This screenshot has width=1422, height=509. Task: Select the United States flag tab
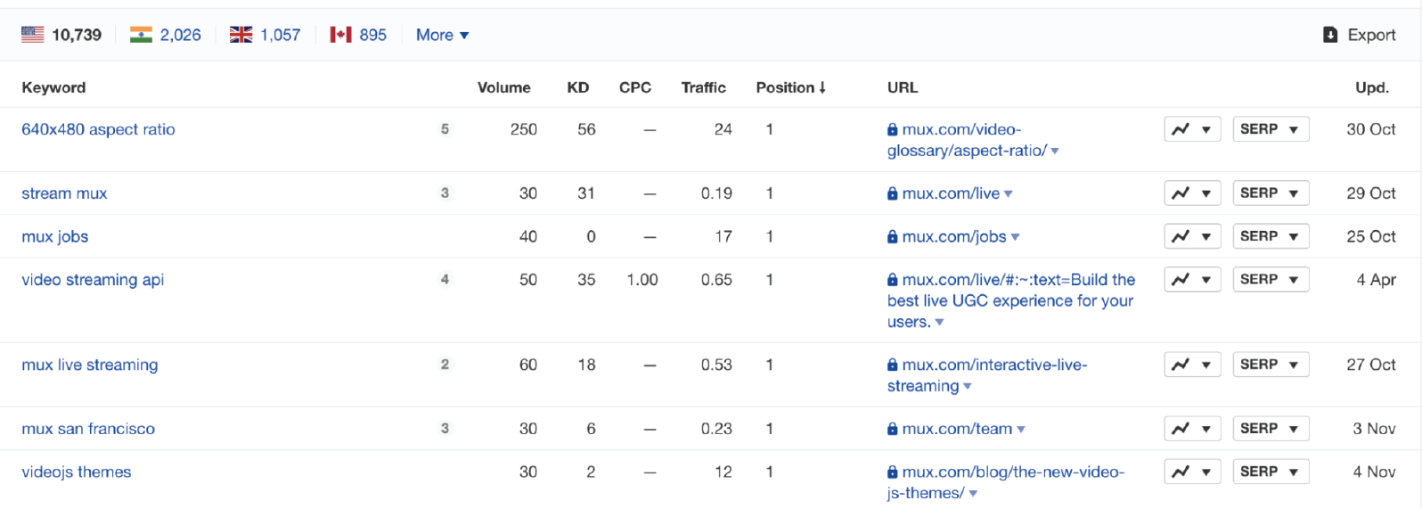(61, 35)
